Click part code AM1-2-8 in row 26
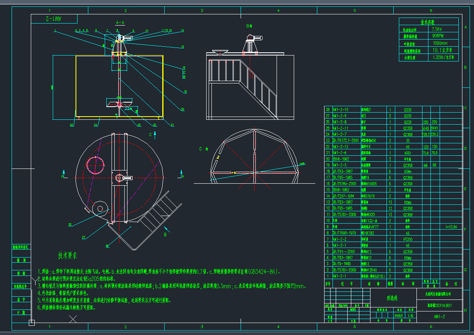Image resolution: width=474 pixels, height=335 pixels. coord(339,122)
